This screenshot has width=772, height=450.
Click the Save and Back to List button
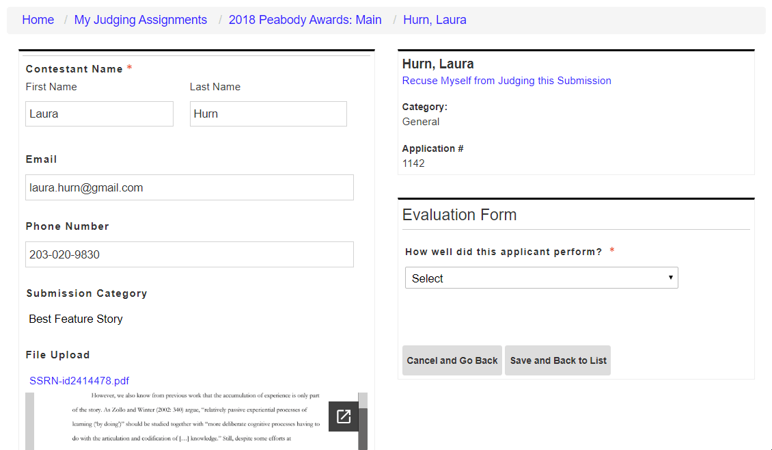point(558,360)
